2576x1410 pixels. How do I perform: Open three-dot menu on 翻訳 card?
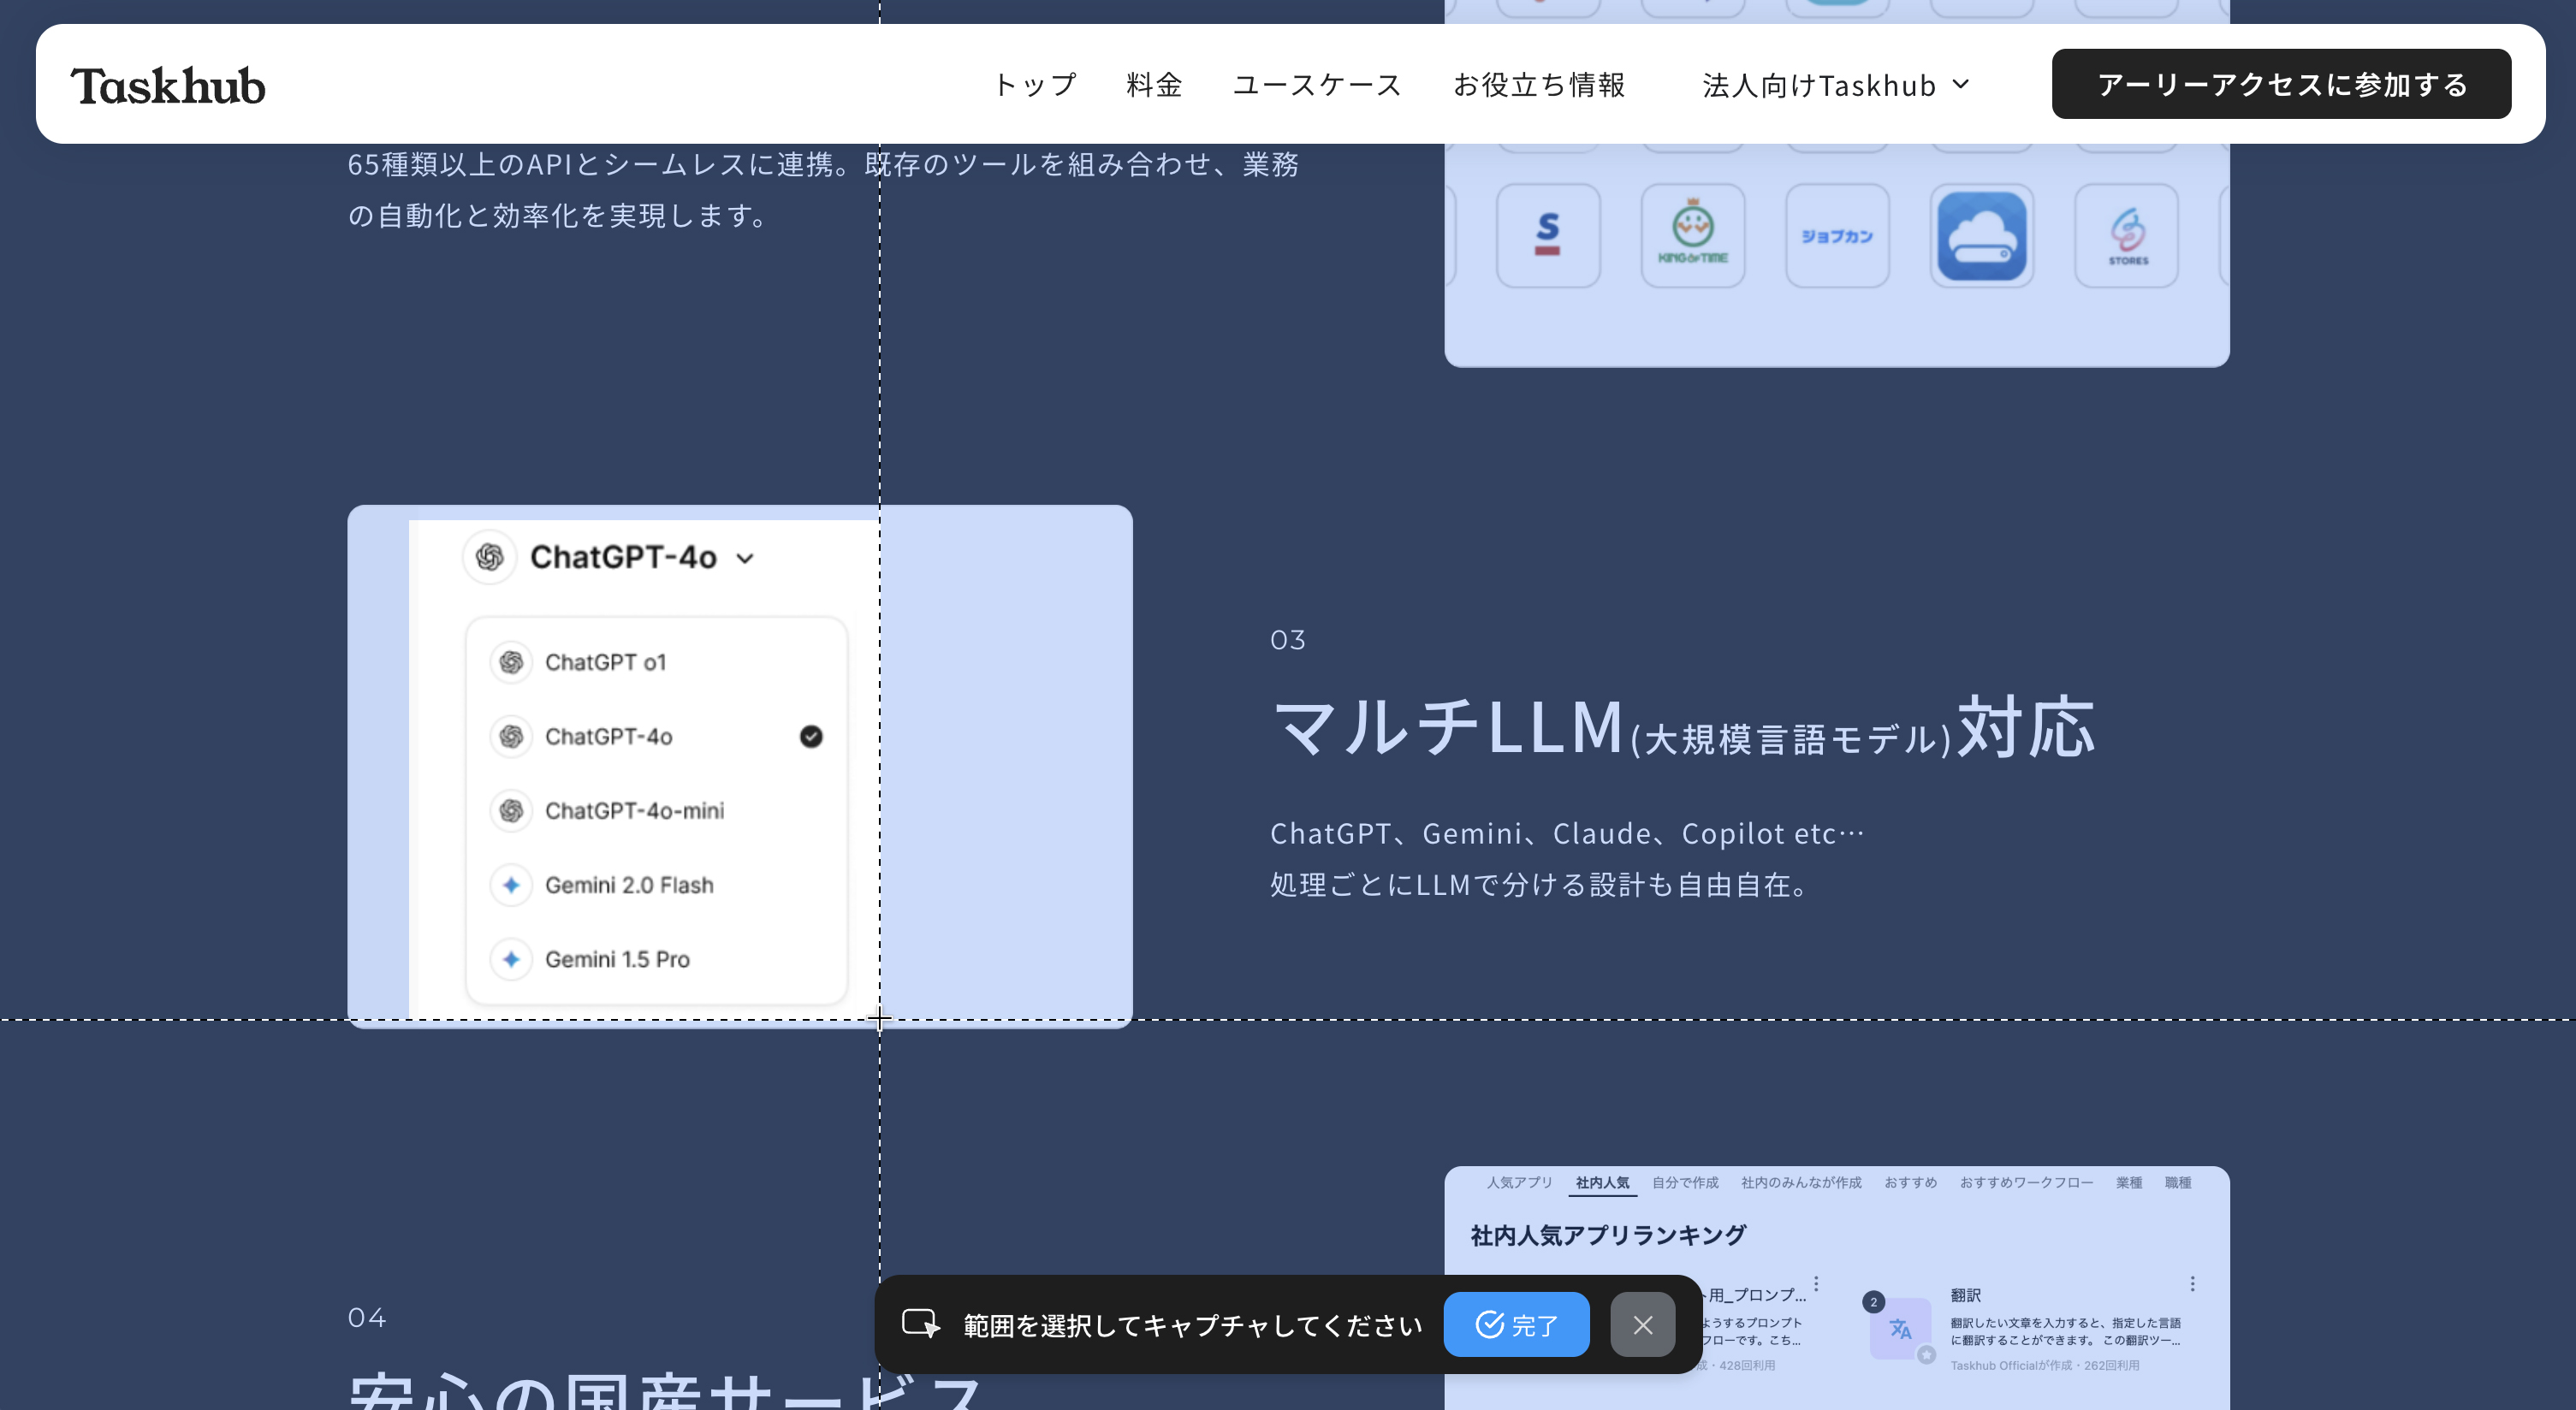click(2192, 1283)
